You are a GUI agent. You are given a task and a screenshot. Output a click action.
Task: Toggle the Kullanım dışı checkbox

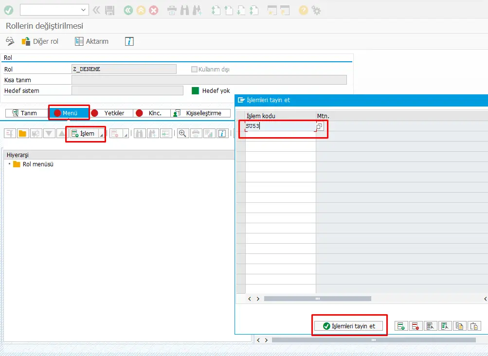pos(195,69)
